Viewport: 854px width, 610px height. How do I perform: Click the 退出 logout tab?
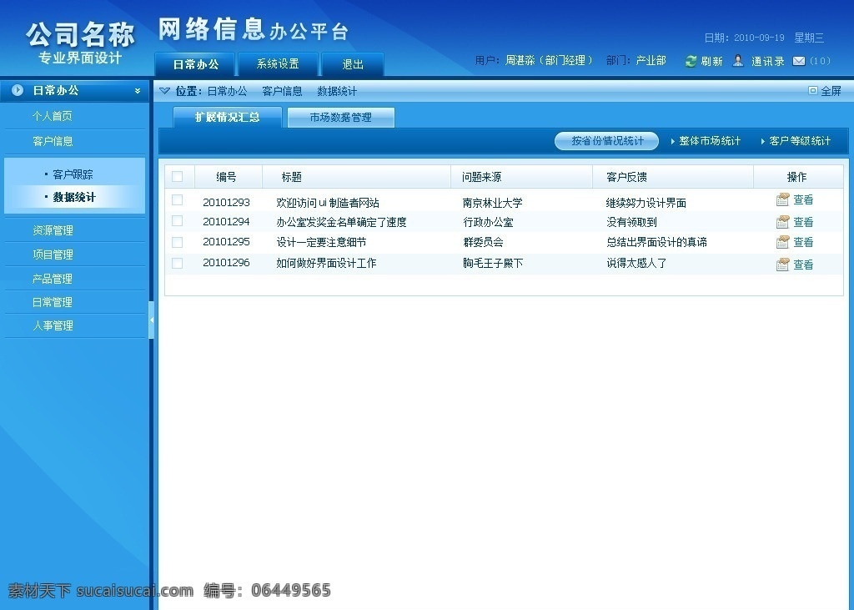coord(353,63)
